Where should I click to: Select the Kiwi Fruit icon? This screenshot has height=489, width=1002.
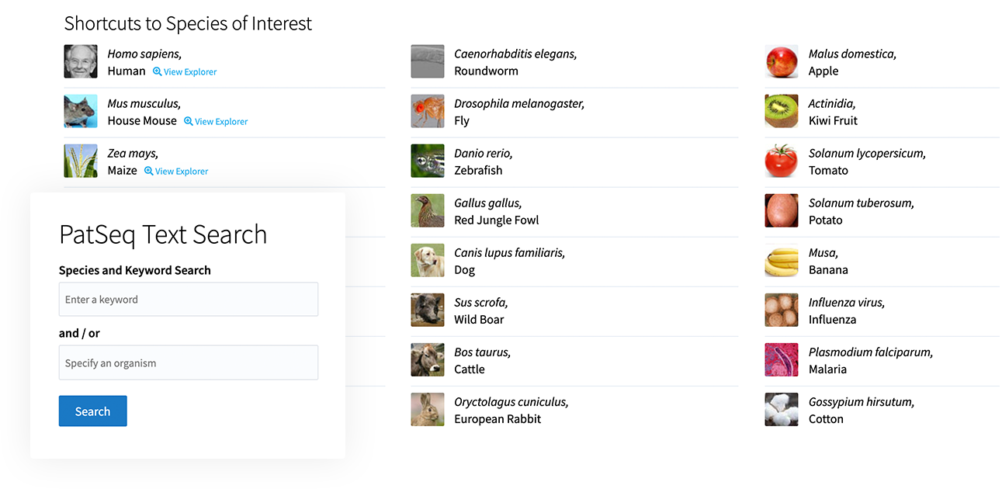click(782, 112)
